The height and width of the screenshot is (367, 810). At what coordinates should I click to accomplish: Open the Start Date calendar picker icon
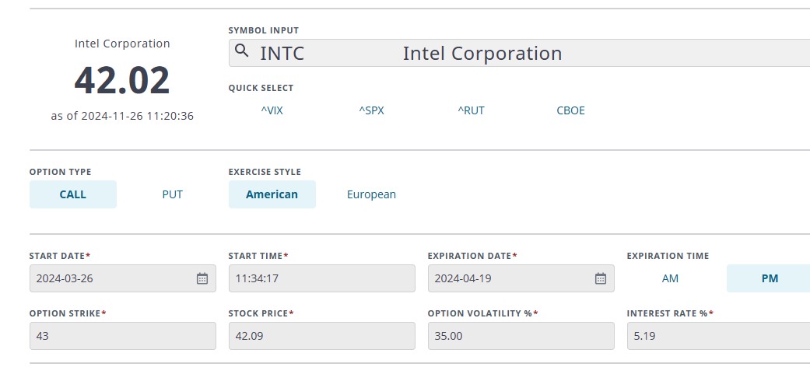point(202,278)
